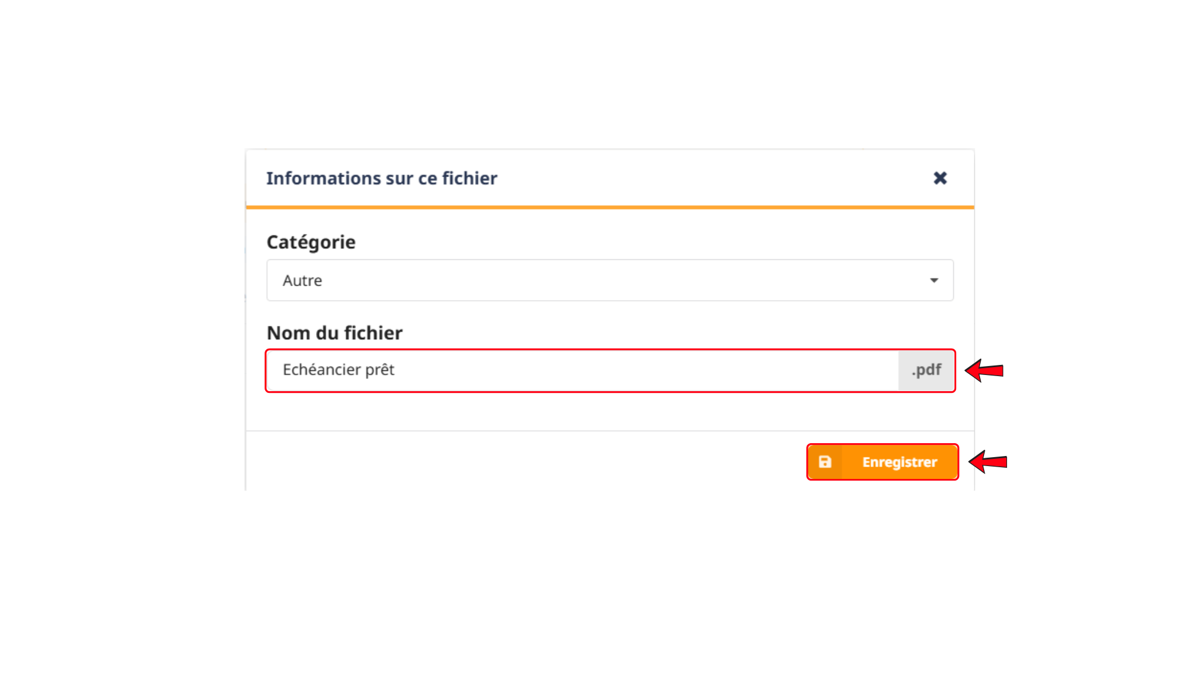Click the 'Nom du fichier' label

coord(335,333)
